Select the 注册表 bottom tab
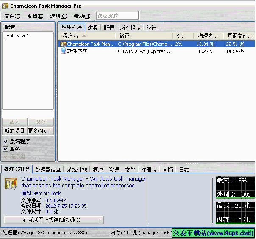This screenshot has height=239, width=256. 149,170
